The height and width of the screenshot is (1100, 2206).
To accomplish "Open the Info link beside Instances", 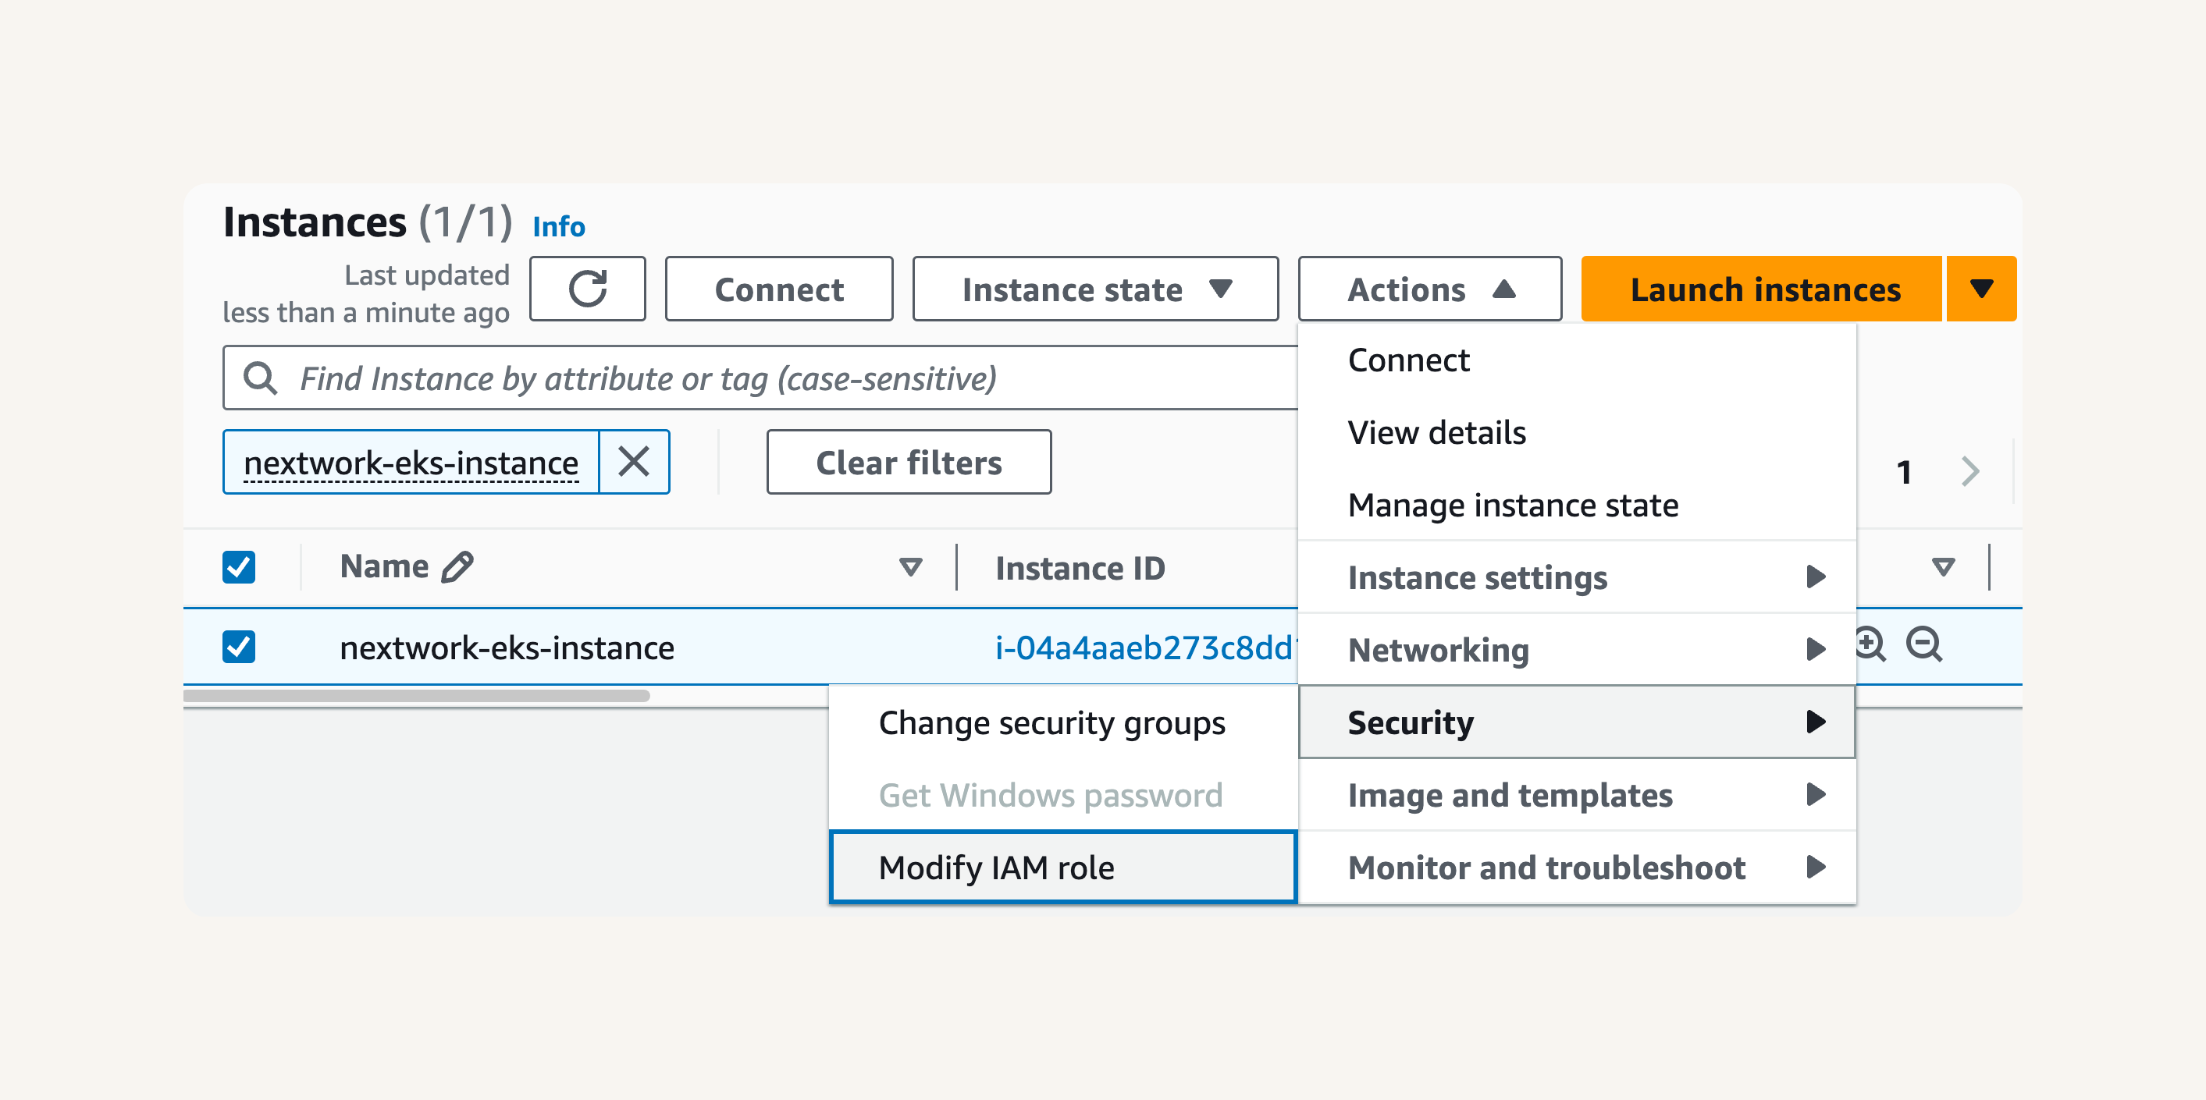I will coord(558,226).
